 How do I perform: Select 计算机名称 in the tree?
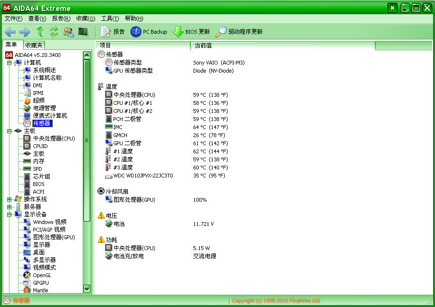[47, 78]
